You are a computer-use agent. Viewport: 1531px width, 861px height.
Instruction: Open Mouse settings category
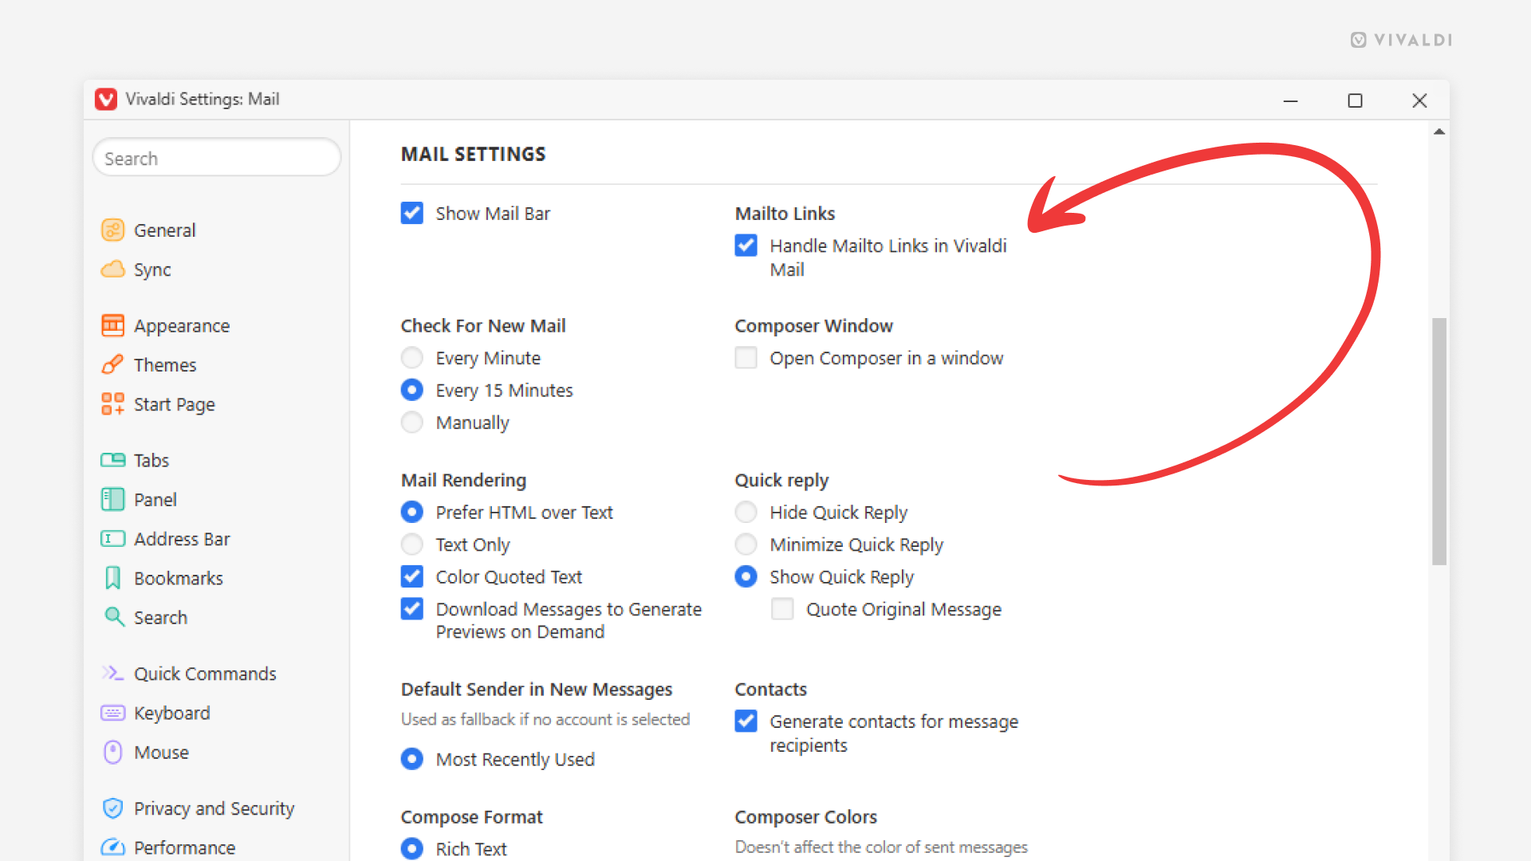point(161,753)
